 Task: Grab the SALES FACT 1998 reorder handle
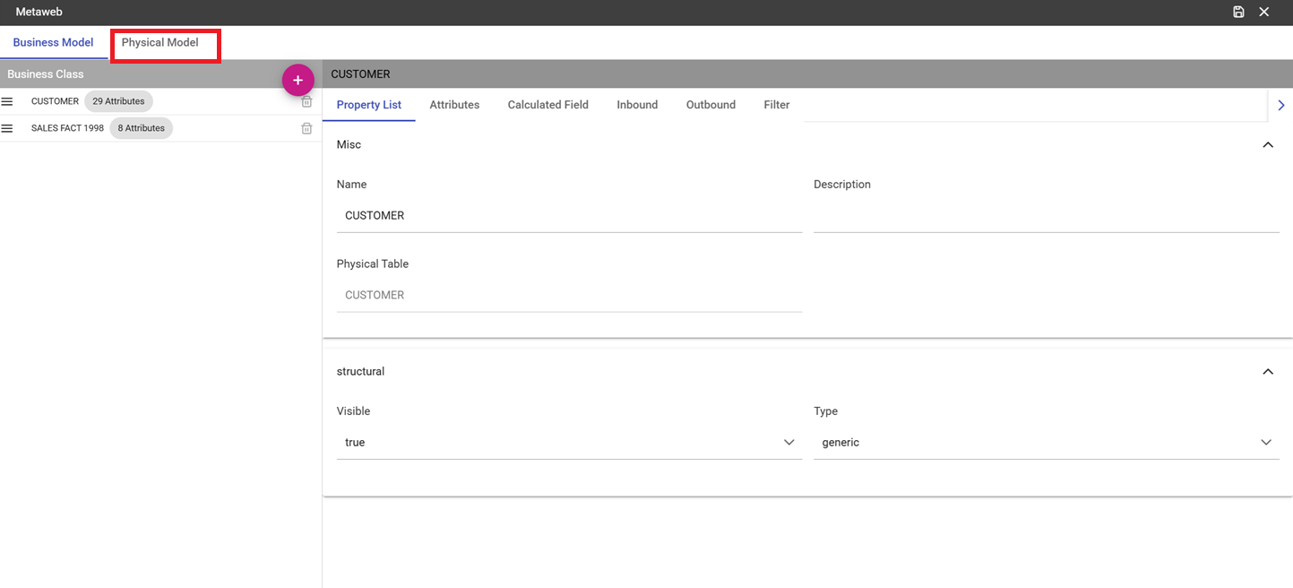tap(7, 128)
